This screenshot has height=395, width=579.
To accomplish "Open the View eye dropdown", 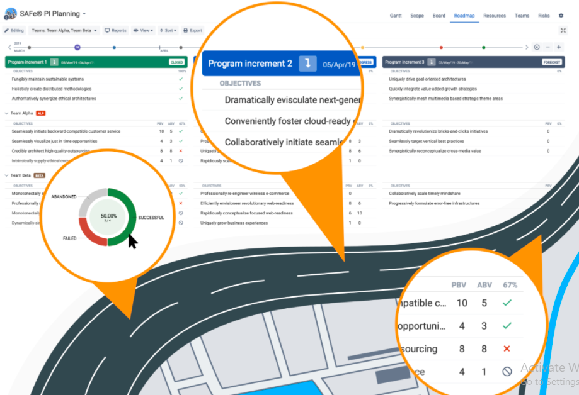I will coord(143,31).
